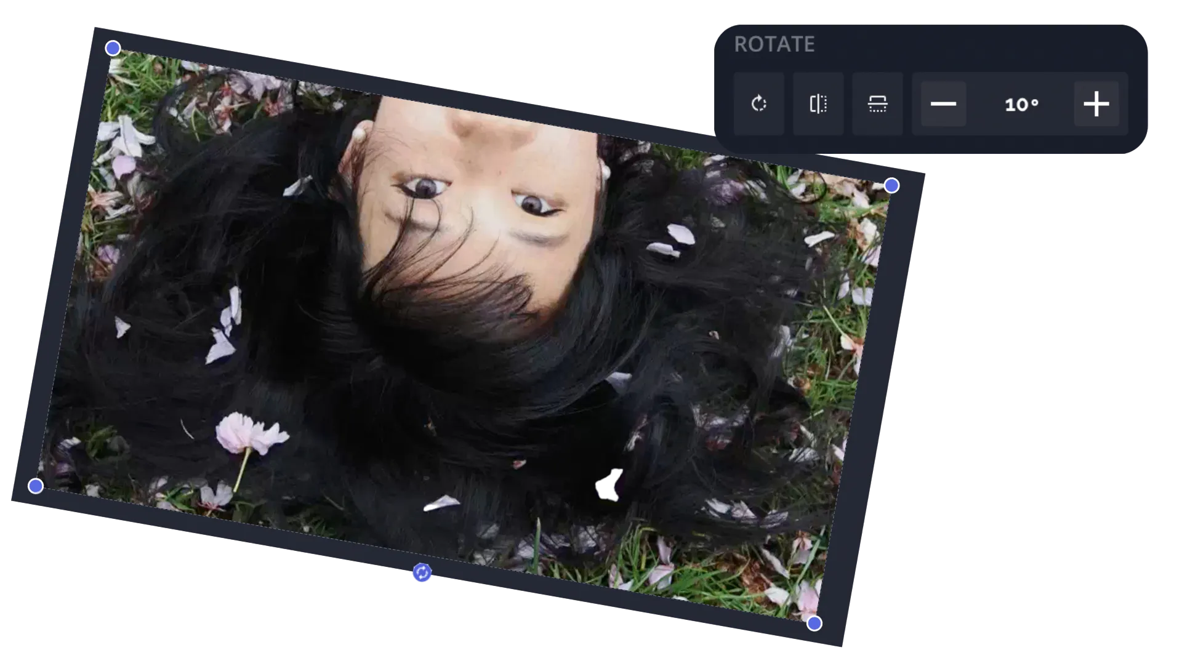Select the top-right corner resize handle
Screen dimensions: 1182x650
tap(891, 185)
